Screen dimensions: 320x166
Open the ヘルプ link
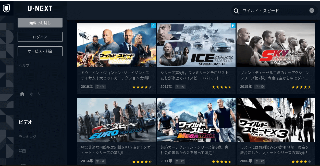(24, 65)
